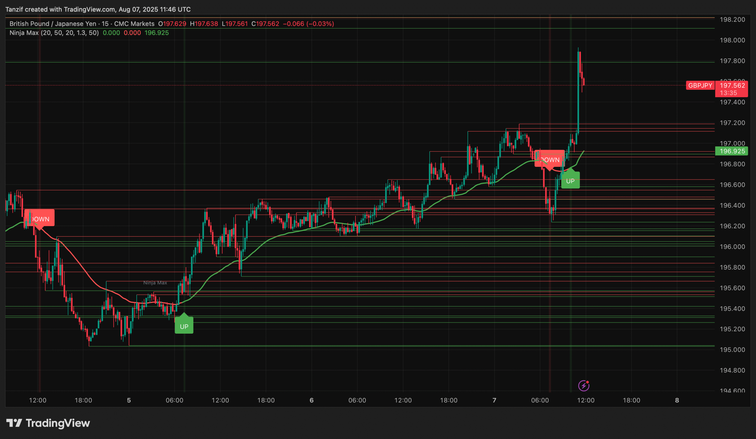Click the open value O197.629
Image resolution: width=756 pixels, height=439 pixels.
[172, 24]
